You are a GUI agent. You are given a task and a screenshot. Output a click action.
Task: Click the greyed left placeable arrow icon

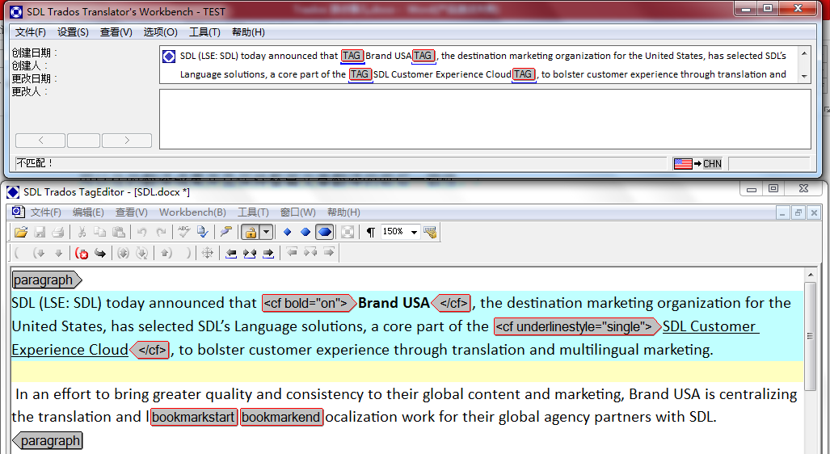click(292, 252)
